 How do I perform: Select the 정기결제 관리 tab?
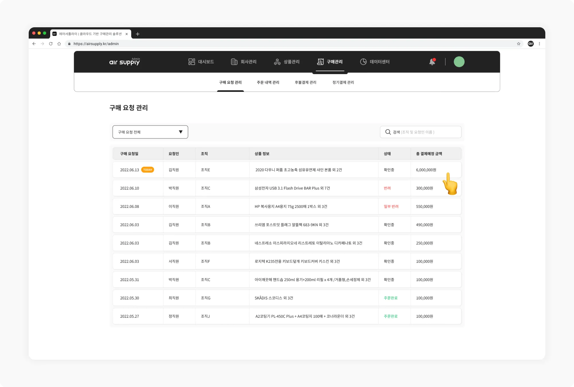tap(343, 82)
